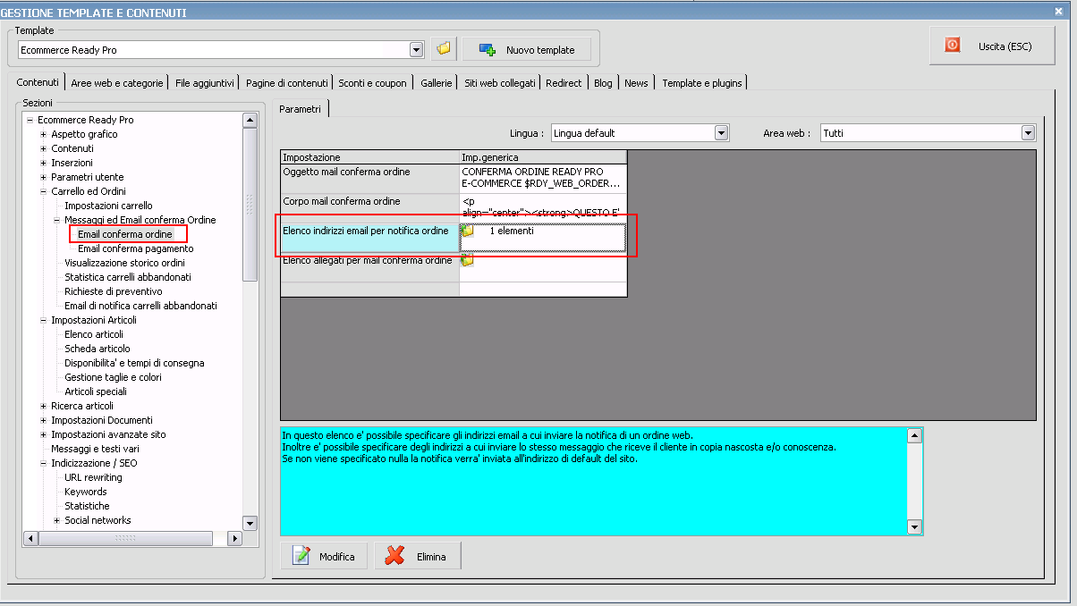The height and width of the screenshot is (606, 1077).
Task: Open the Lingua dropdown
Action: (x=722, y=133)
